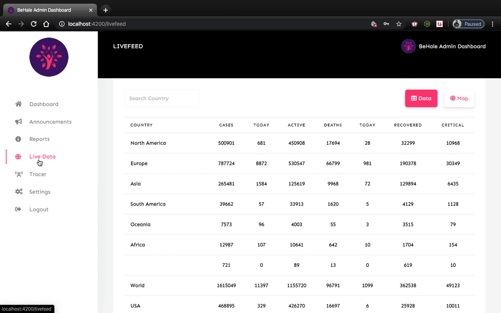Open the Announcements menu item

click(x=50, y=122)
